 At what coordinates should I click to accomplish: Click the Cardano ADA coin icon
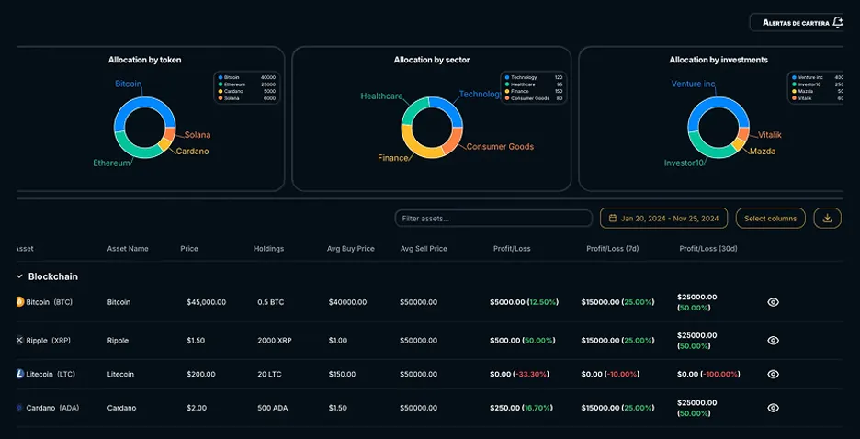(19, 408)
